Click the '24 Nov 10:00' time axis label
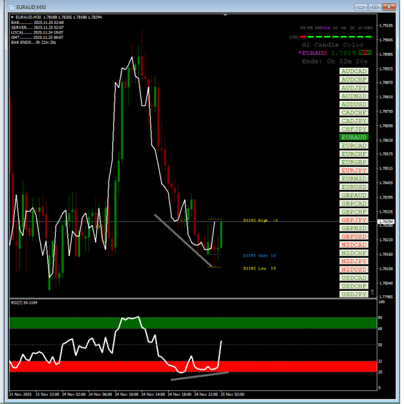This screenshot has height=404, width=404. pos(127,394)
